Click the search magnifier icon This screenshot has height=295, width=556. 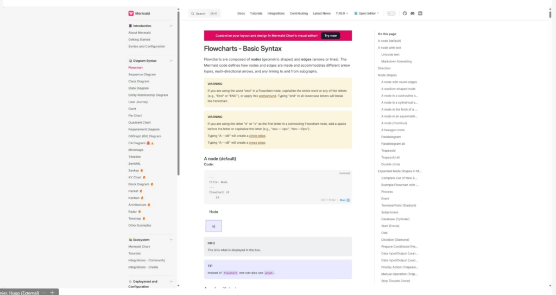pyautogui.click(x=193, y=14)
